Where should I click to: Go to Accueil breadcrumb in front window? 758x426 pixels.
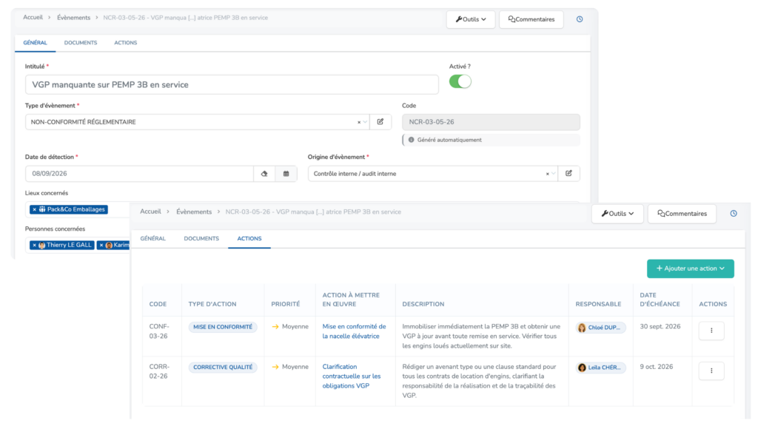150,212
